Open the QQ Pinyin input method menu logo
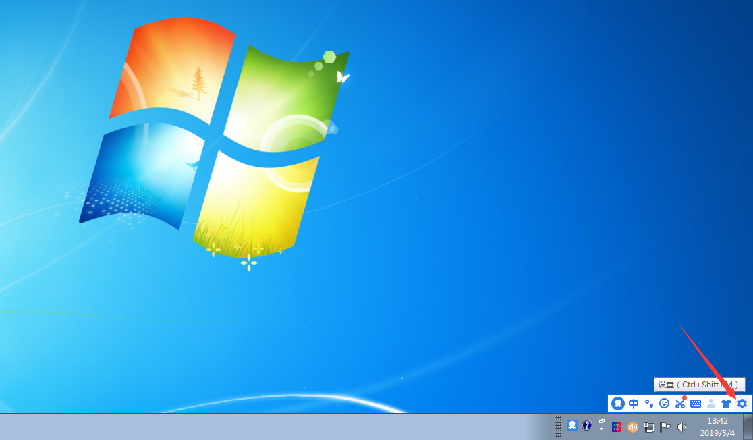Viewport: 753px width, 440px height. point(618,404)
